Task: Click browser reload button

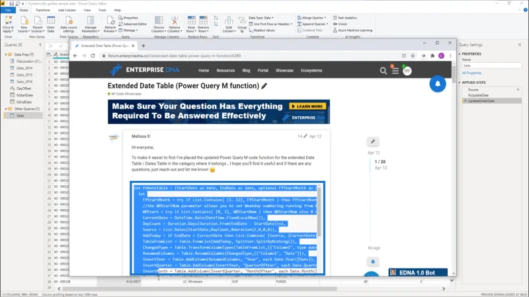Action: pyautogui.click(x=93, y=56)
